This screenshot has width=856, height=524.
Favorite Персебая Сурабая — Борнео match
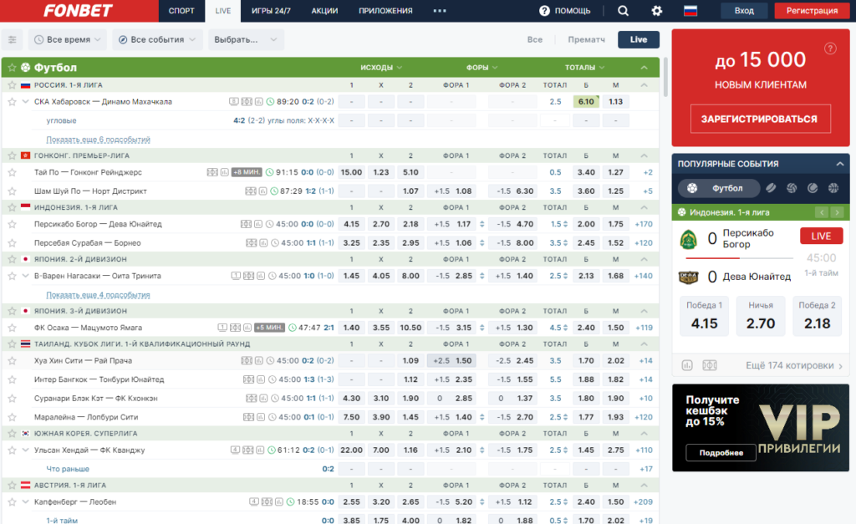12,243
